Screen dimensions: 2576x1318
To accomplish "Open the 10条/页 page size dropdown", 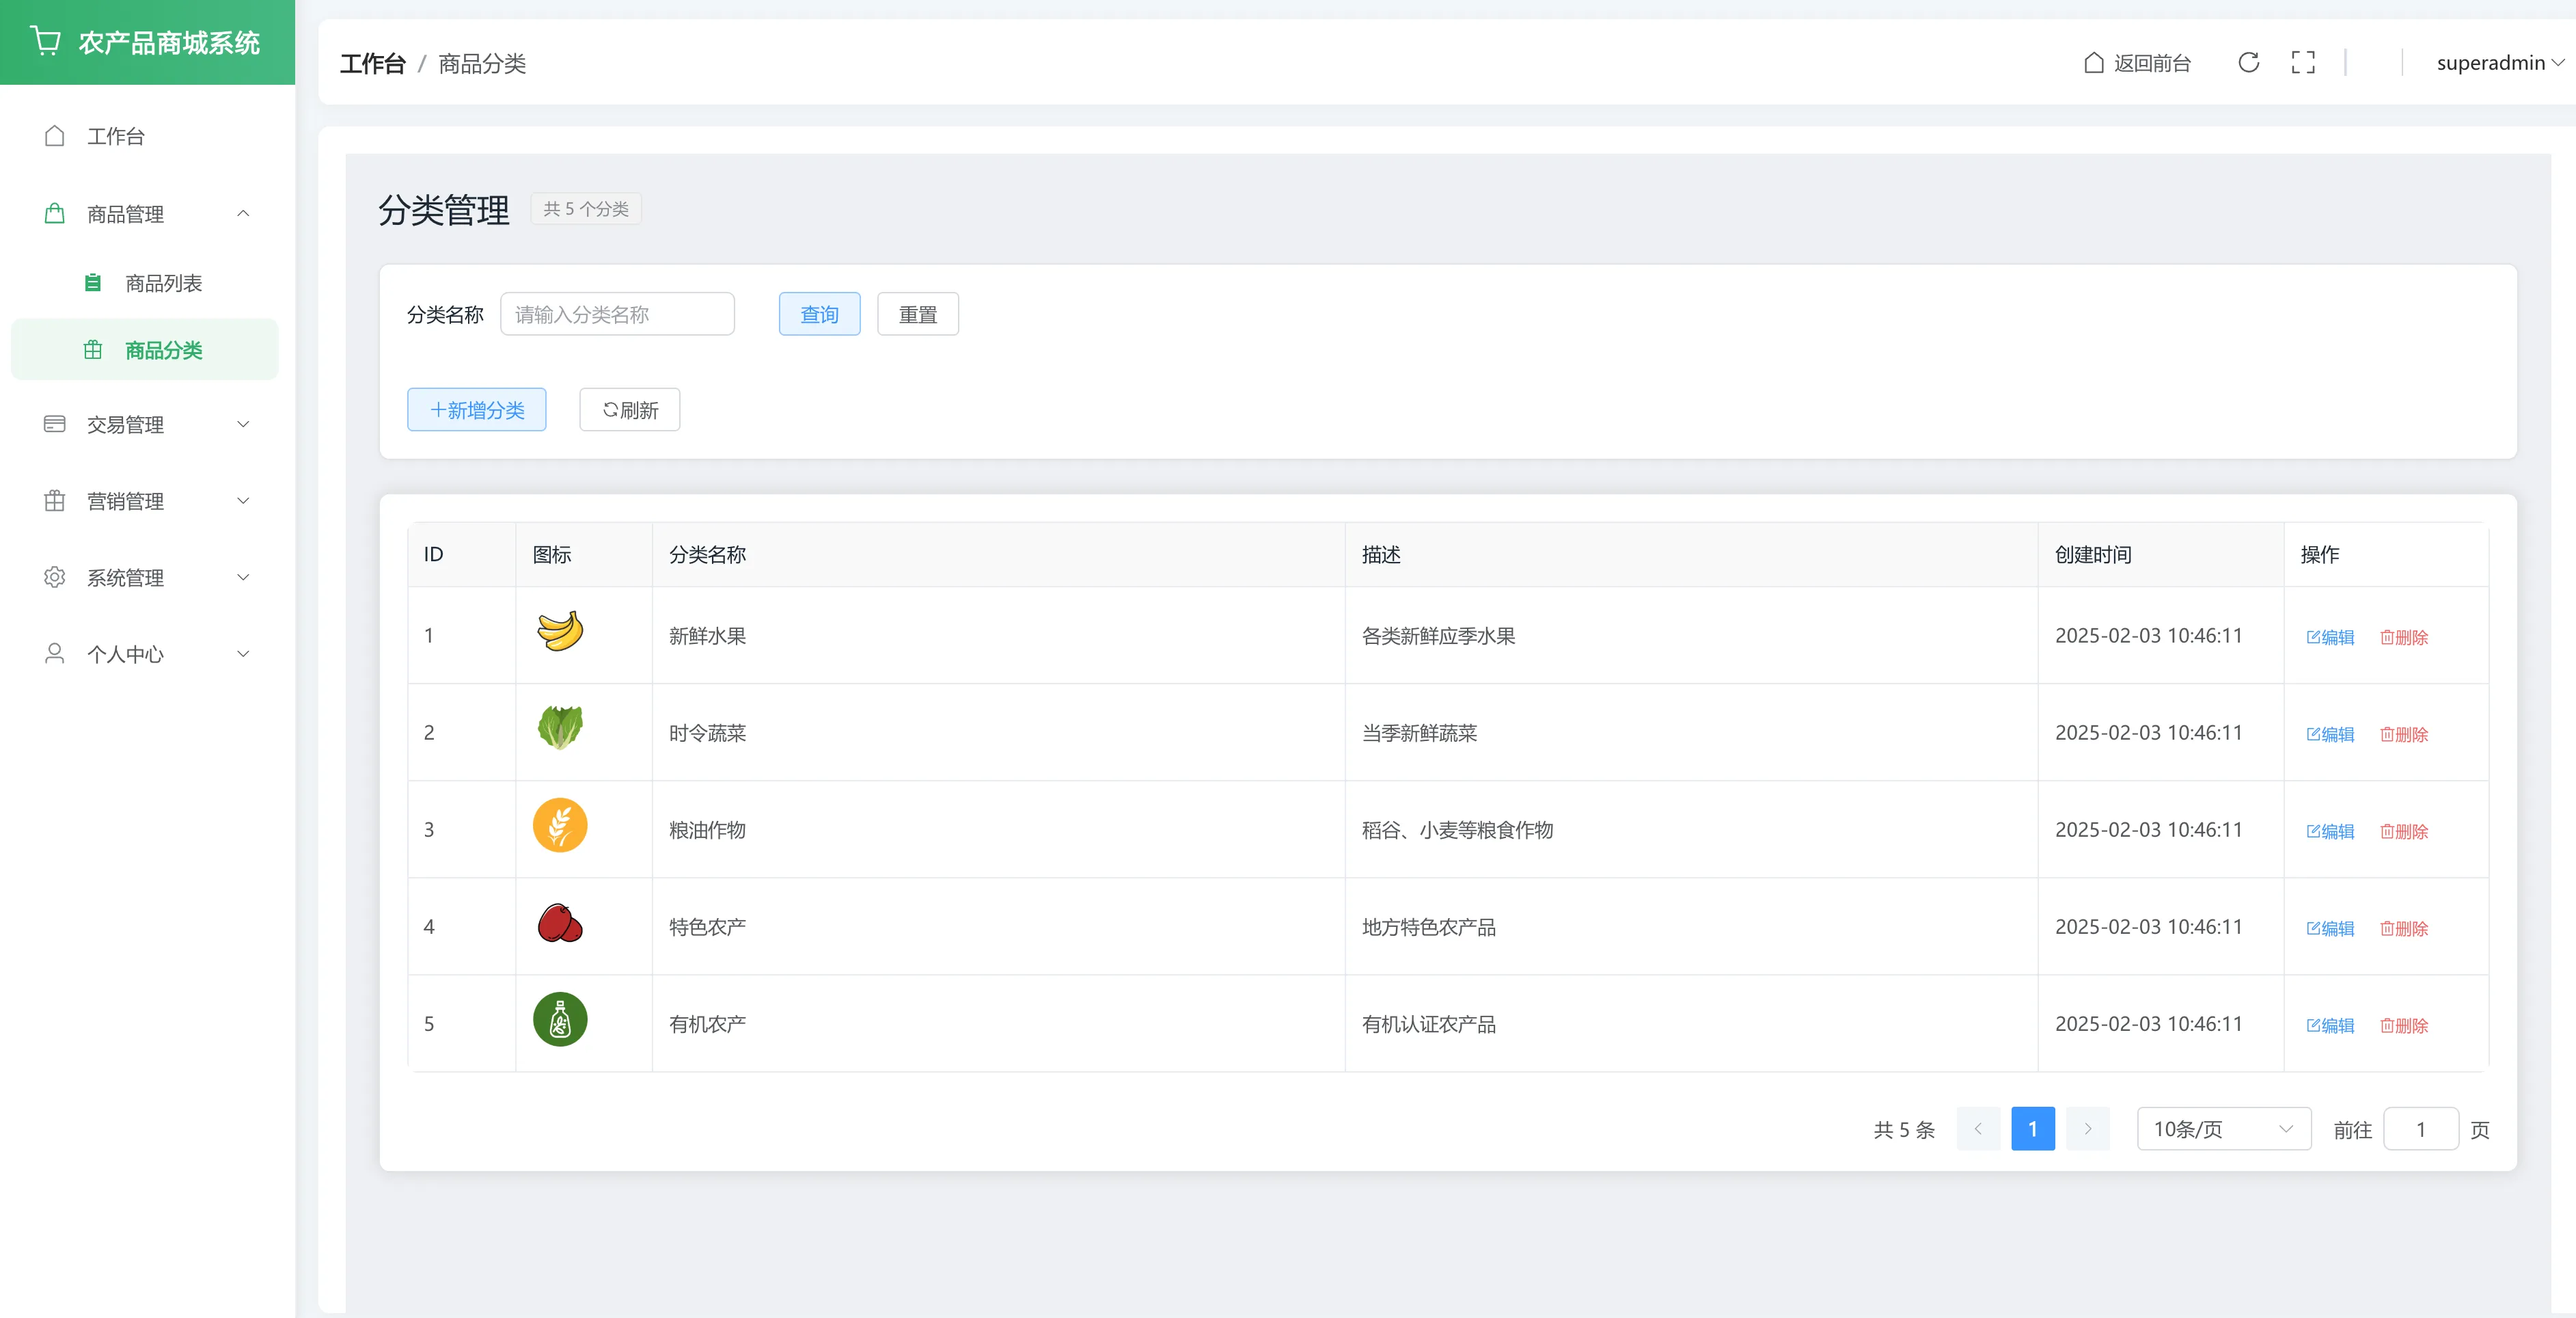I will (x=2222, y=1129).
